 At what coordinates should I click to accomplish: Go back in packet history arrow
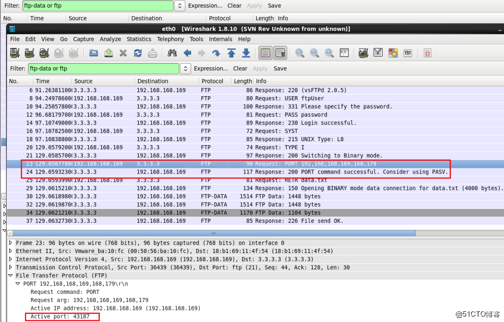point(187,53)
